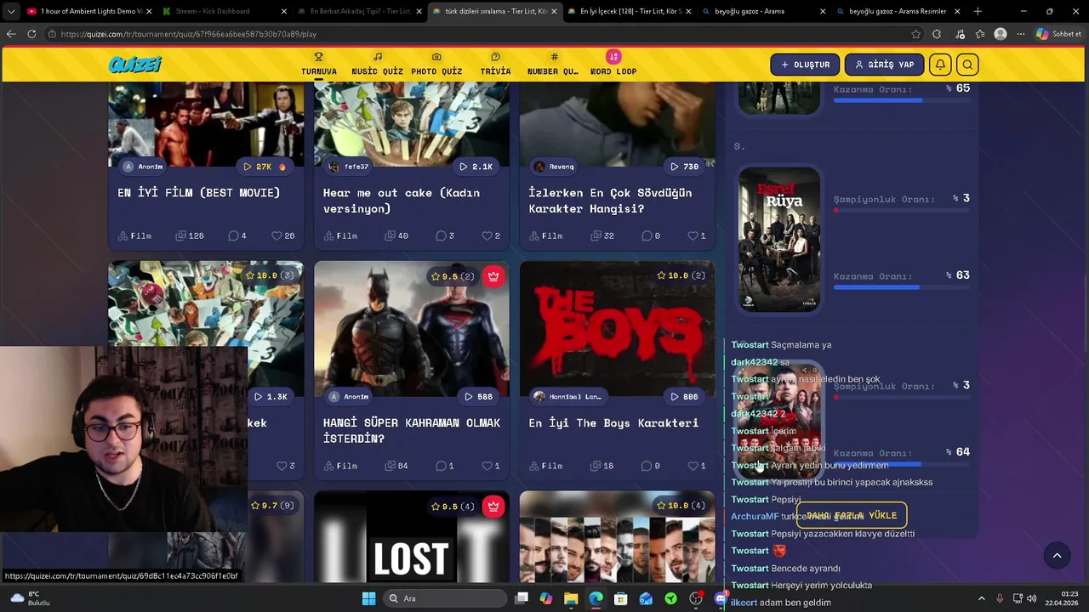The width and height of the screenshot is (1089, 612).
Task: Click Eşref Rüya poster in ranking
Action: (x=779, y=239)
